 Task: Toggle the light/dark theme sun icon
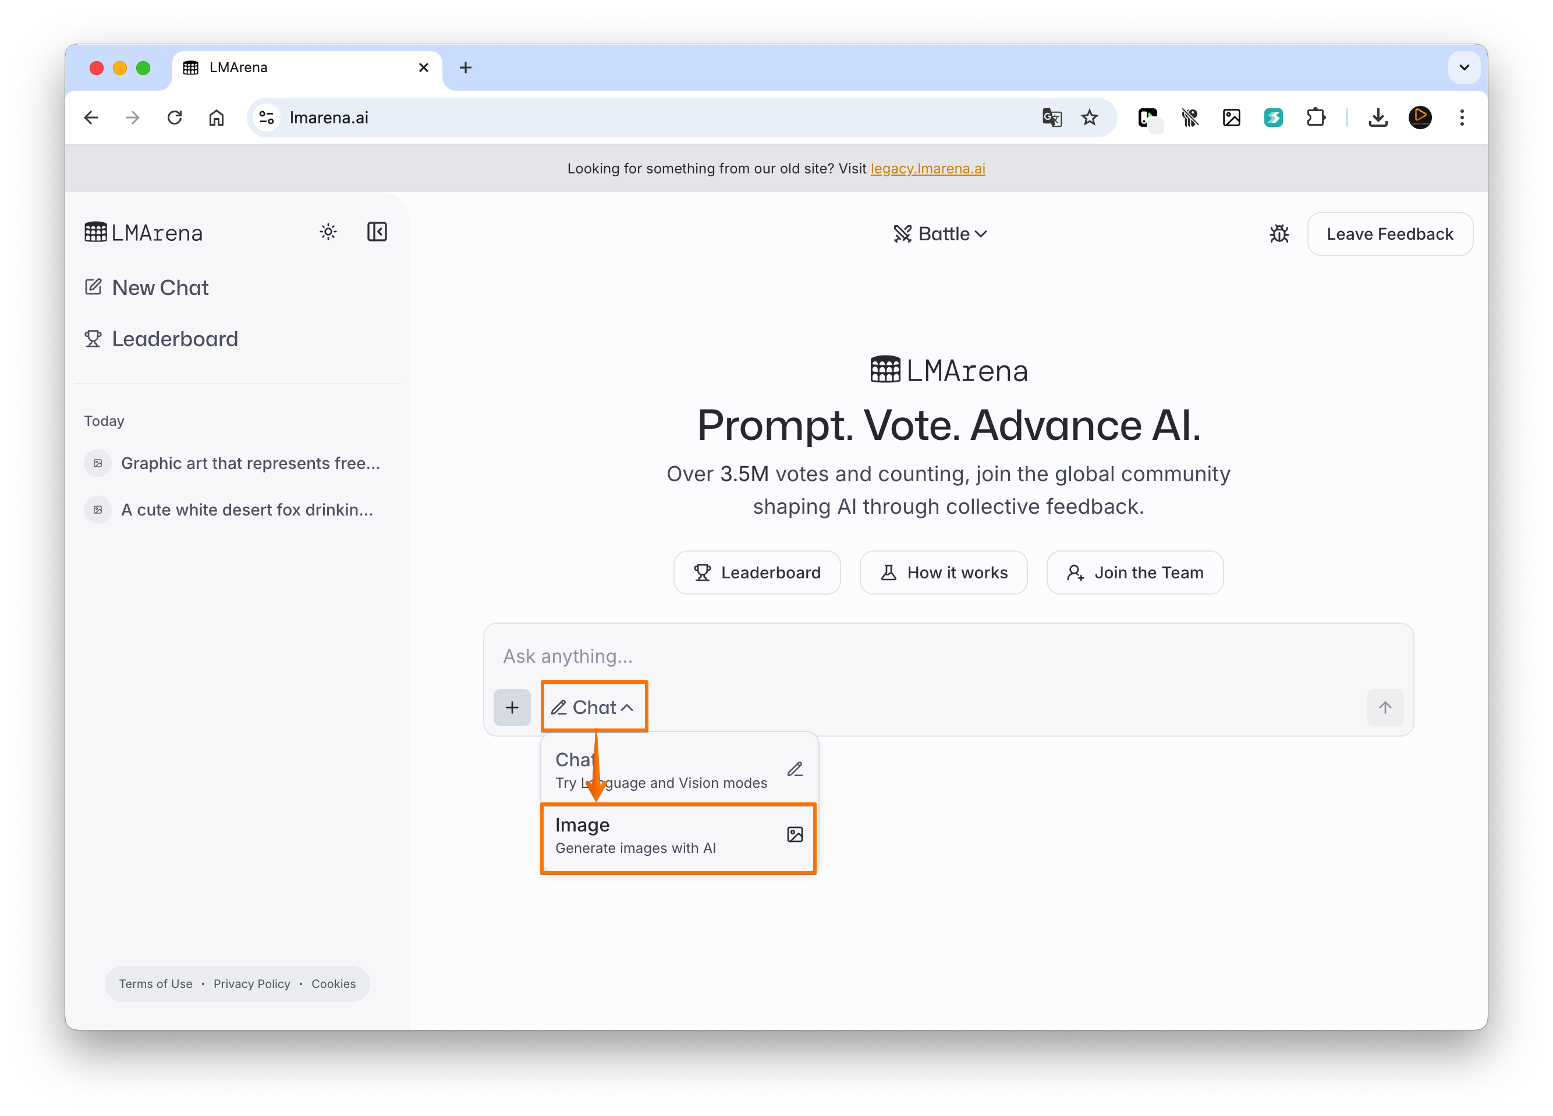coord(328,232)
